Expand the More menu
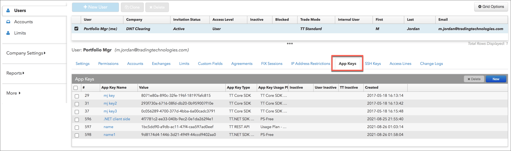511x151 pixels. [13, 93]
